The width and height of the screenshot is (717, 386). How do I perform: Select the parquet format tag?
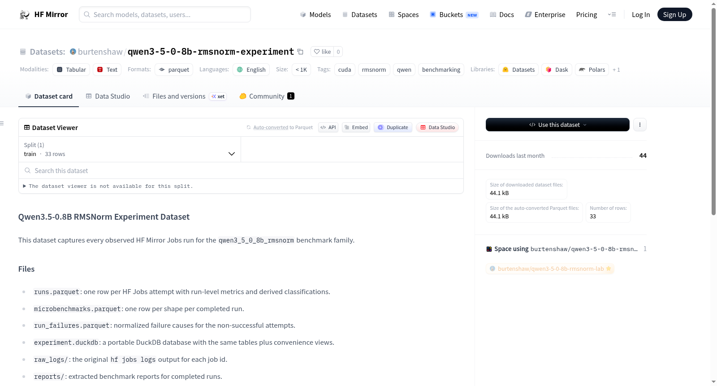174,69
